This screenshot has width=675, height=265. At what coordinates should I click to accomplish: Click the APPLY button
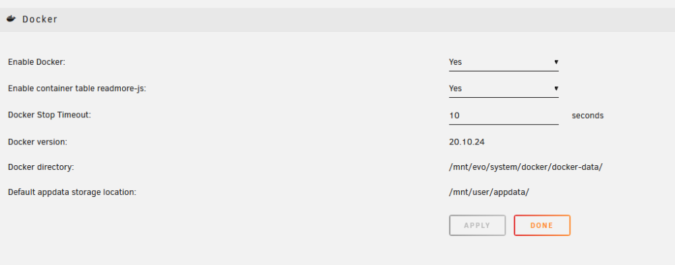click(477, 225)
